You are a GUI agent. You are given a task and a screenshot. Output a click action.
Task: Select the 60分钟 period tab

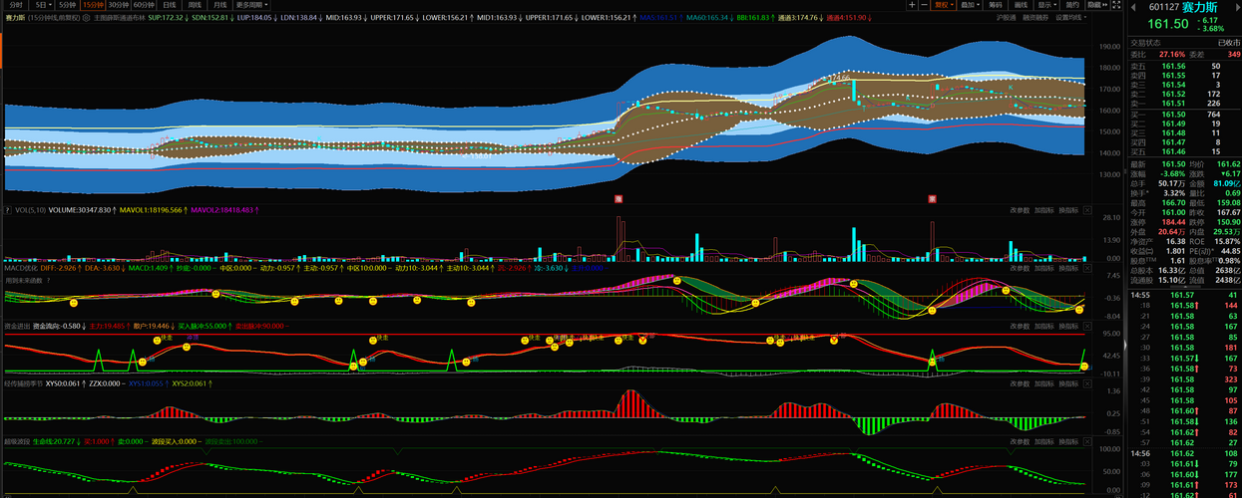pyautogui.click(x=144, y=5)
